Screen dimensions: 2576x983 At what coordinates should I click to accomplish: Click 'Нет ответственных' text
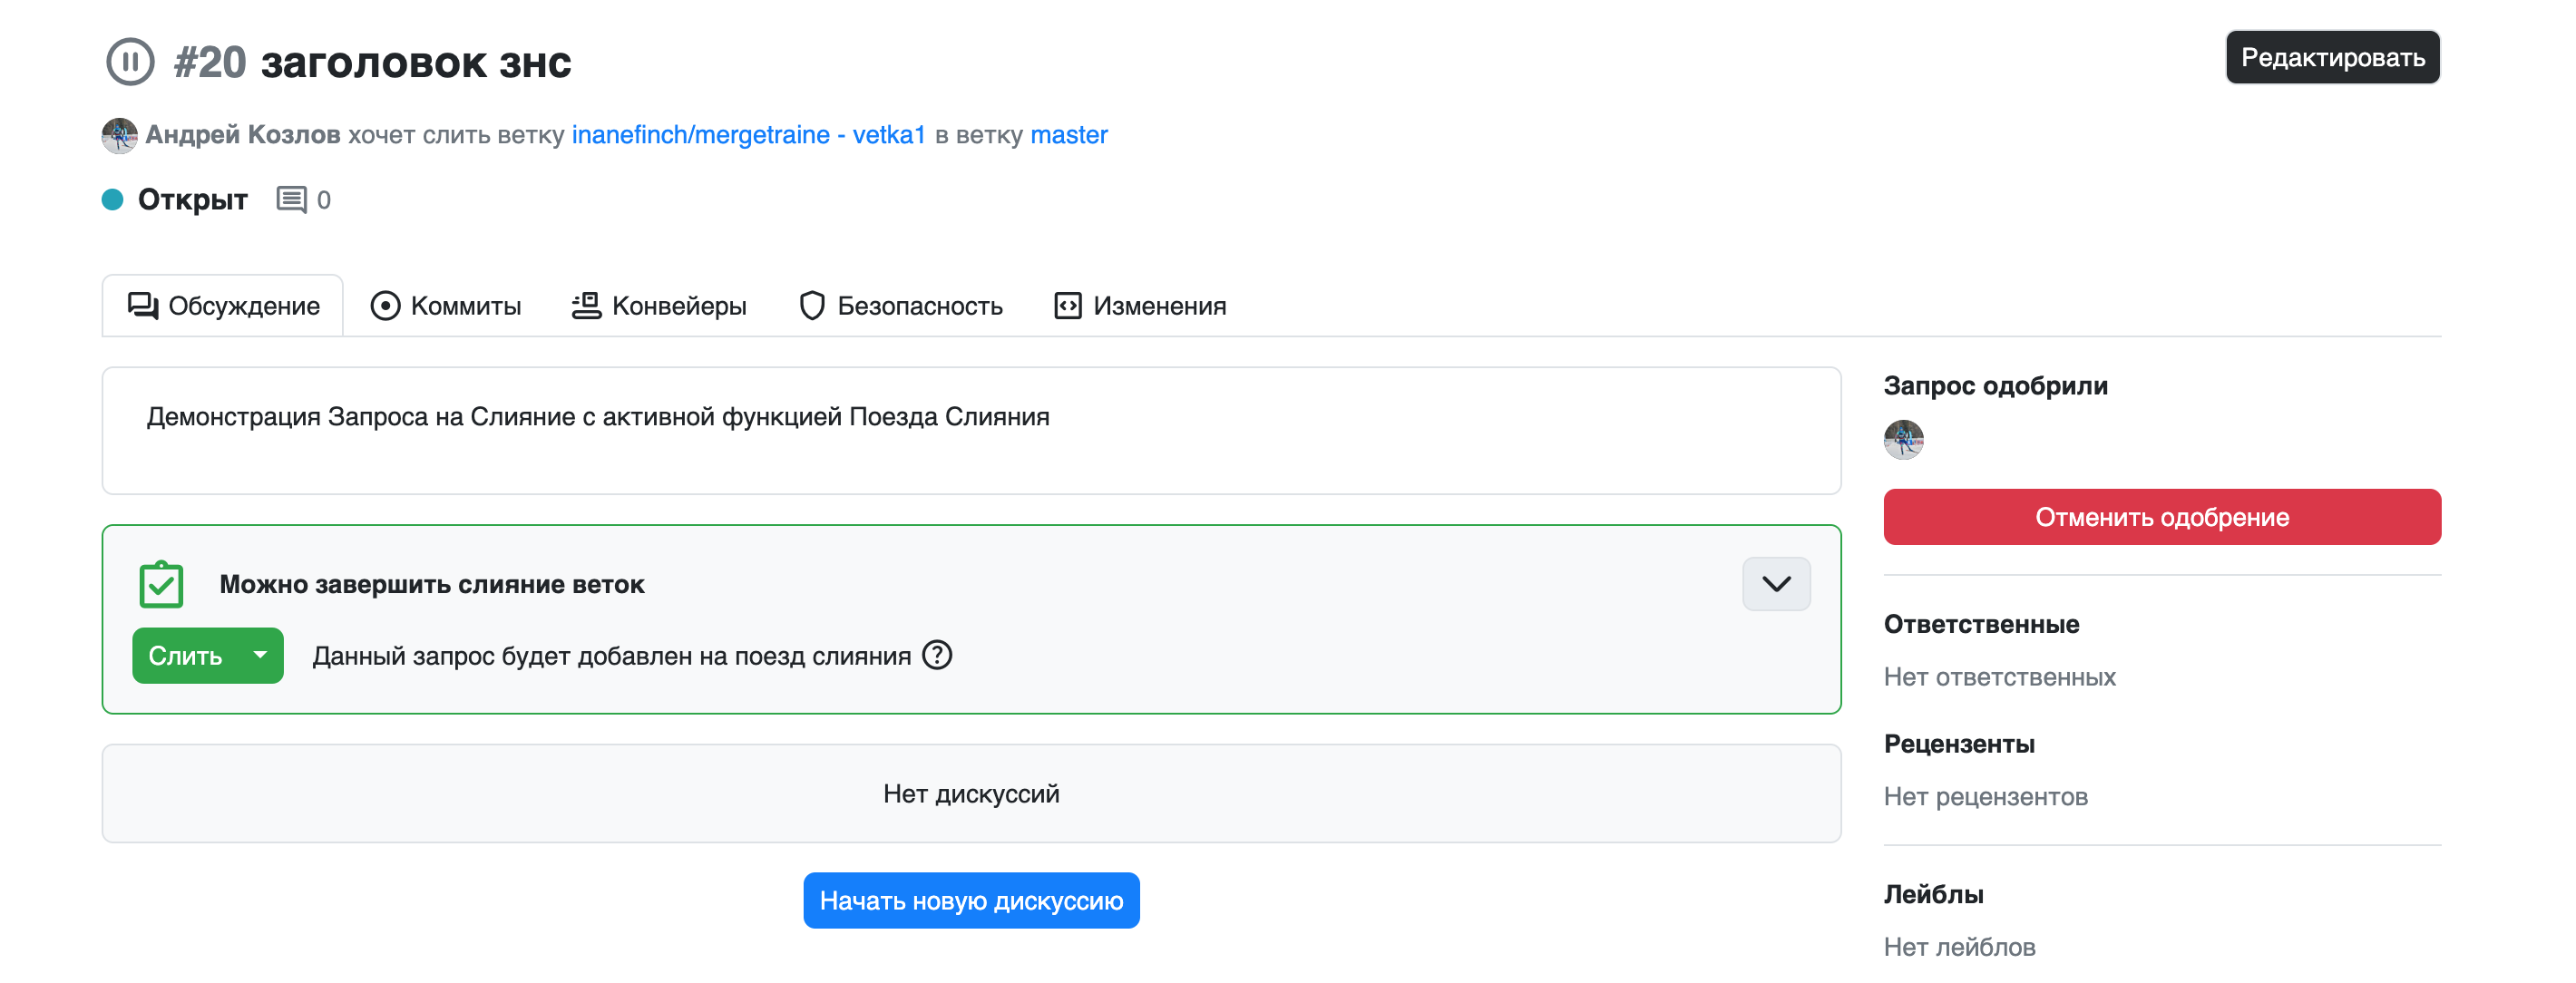coord(1999,677)
